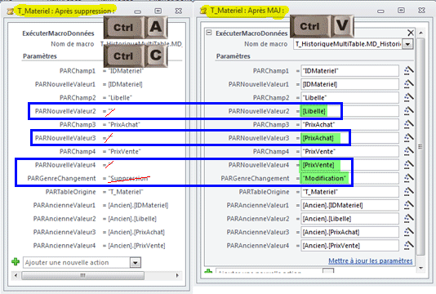This screenshot has width=436, height=294.
Task: Click PARChamp2 "Libelle" field in Après MAJ
Action: pos(349,98)
